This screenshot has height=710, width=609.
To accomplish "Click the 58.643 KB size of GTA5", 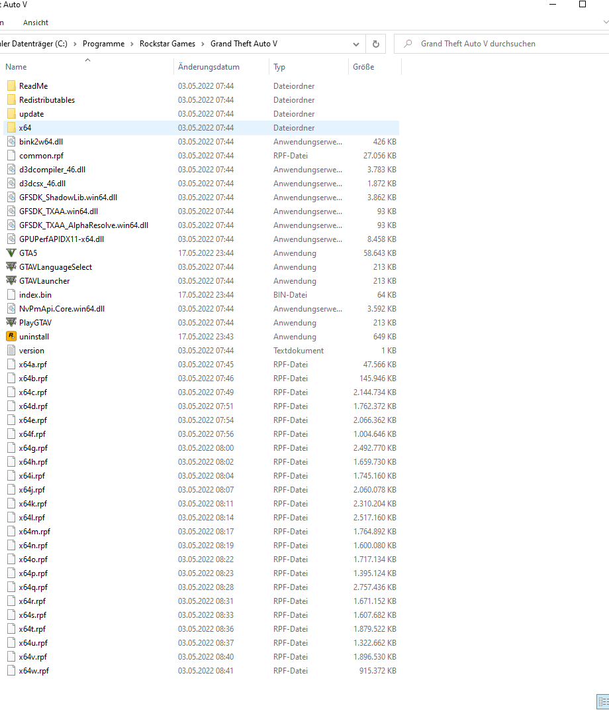I will click(380, 253).
